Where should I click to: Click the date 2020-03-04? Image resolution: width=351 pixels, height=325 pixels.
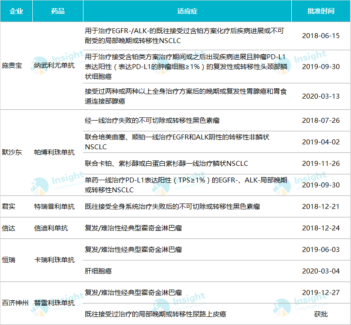click(321, 271)
